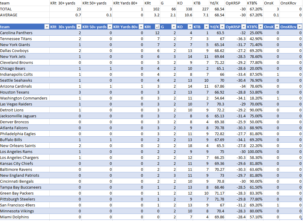Open the OnsKRcv column filter dropdown
Image resolution: width=303 pixels, height=221 pixels.
point(299,27)
